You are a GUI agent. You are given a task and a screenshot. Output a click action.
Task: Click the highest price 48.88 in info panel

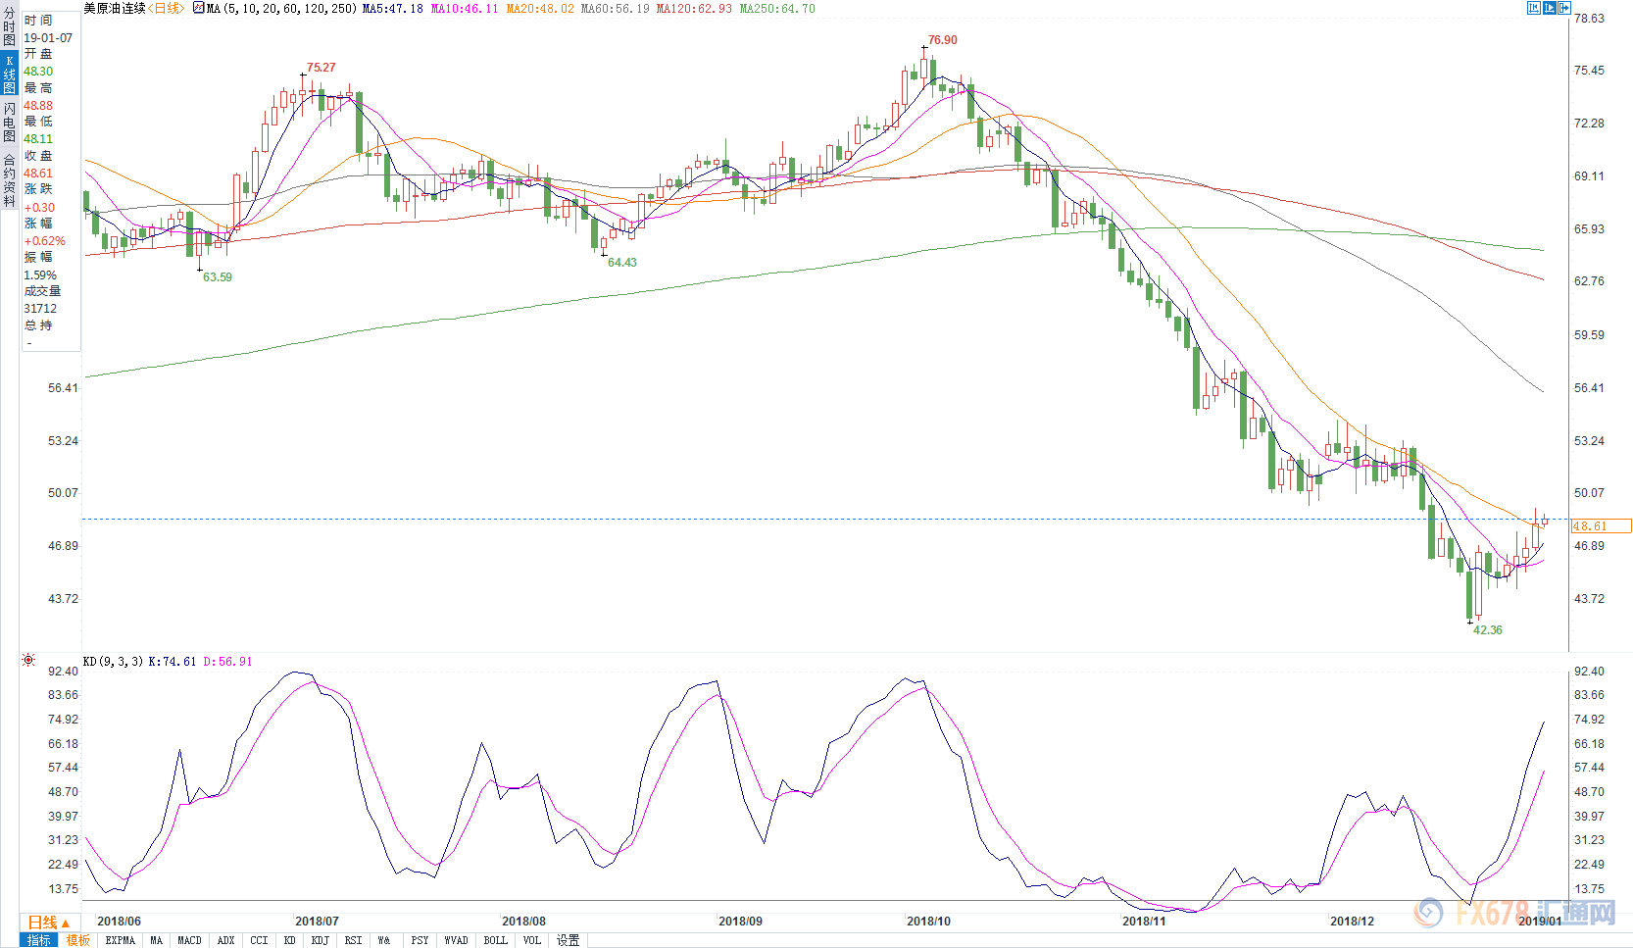click(x=38, y=106)
